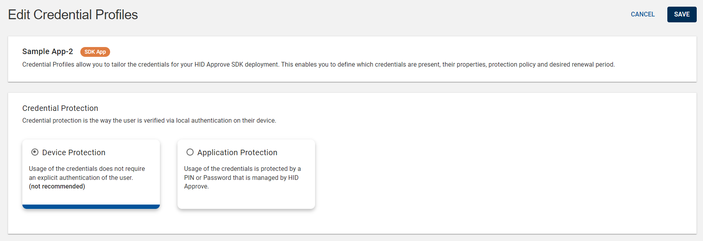Click the Sample App-2 app name
703x241 pixels.
[x=47, y=52]
